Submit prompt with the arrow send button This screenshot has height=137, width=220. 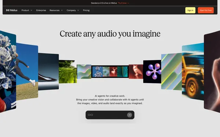click(129, 115)
